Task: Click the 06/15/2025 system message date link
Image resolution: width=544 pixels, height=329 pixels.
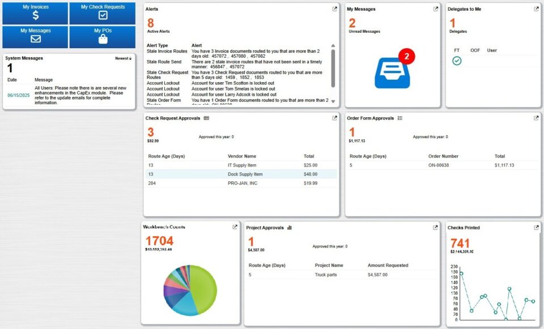Action: pyautogui.click(x=18, y=96)
